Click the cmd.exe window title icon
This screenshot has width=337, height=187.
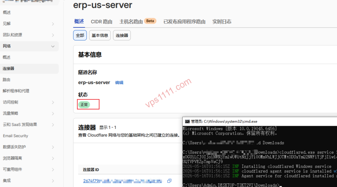(x=187, y=121)
